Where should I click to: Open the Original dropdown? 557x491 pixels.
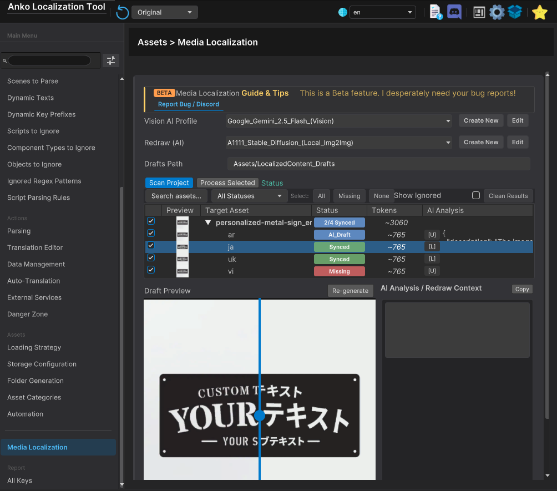pyautogui.click(x=165, y=12)
